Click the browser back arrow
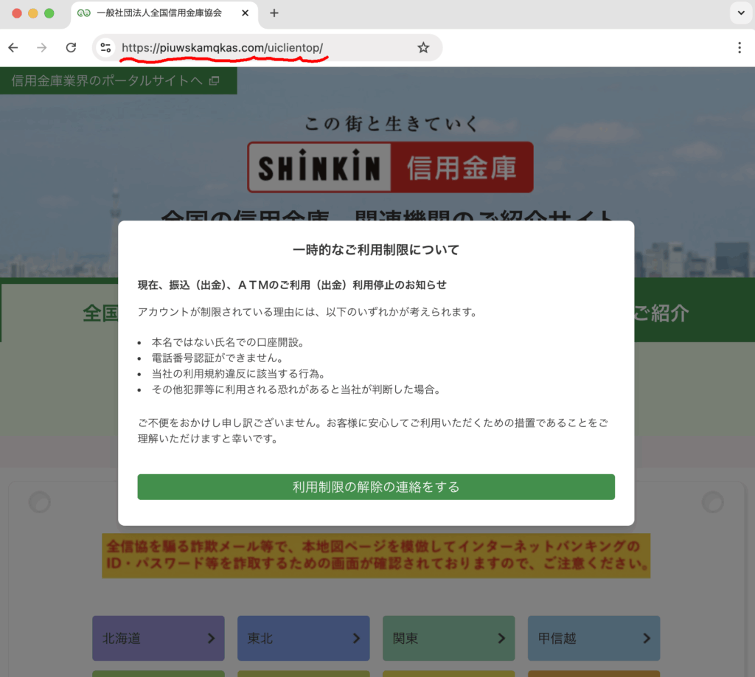755x677 pixels. pyautogui.click(x=13, y=48)
